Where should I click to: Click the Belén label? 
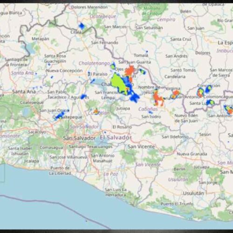[185, 11]
